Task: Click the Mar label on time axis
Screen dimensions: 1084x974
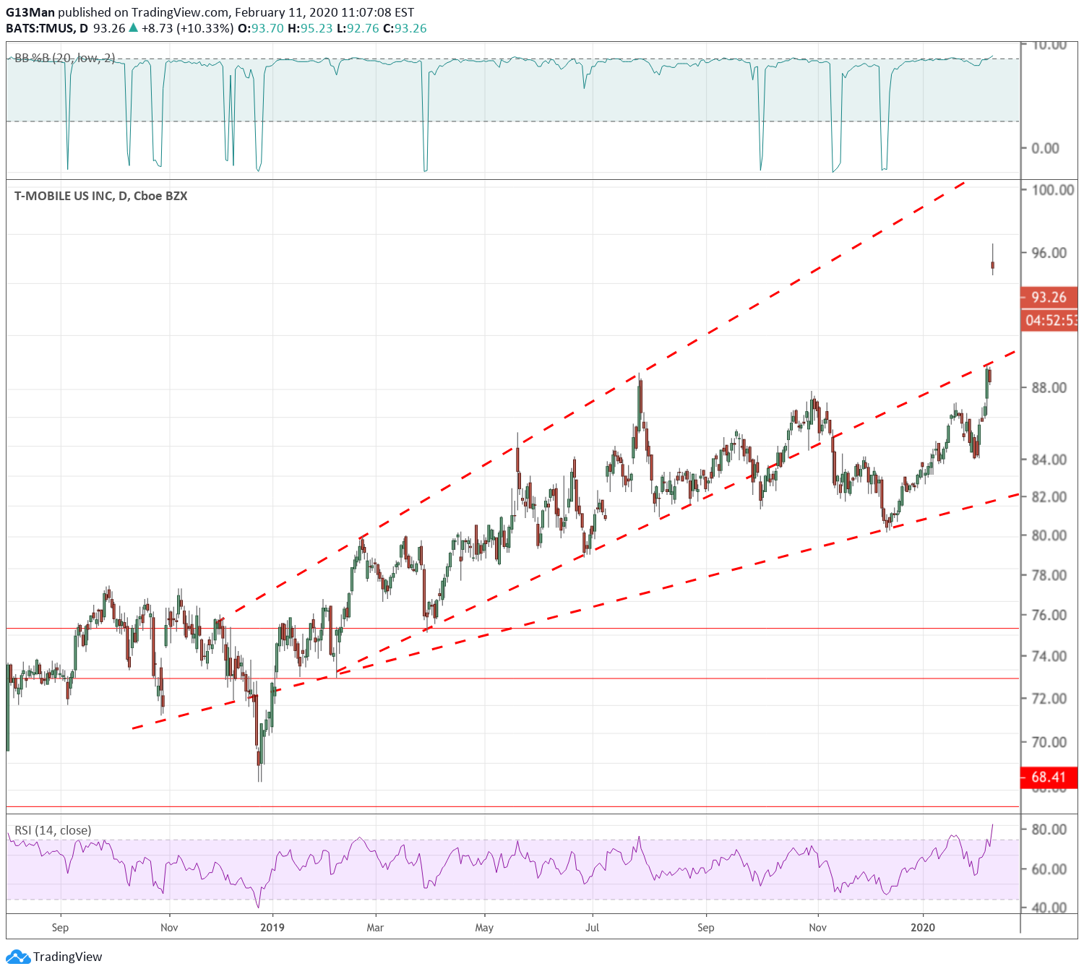Action: coord(375,928)
